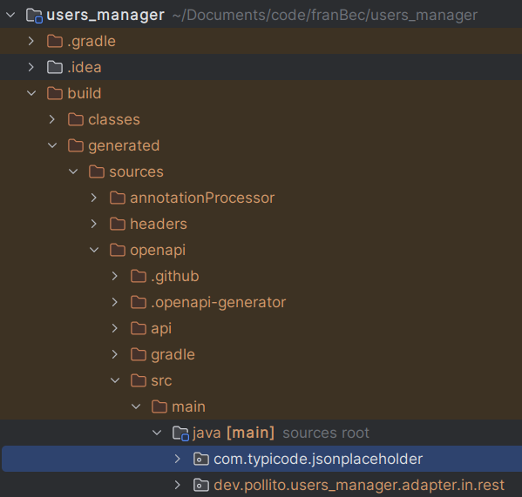
Task: Click the sources folder icon
Action: [x=97, y=171]
